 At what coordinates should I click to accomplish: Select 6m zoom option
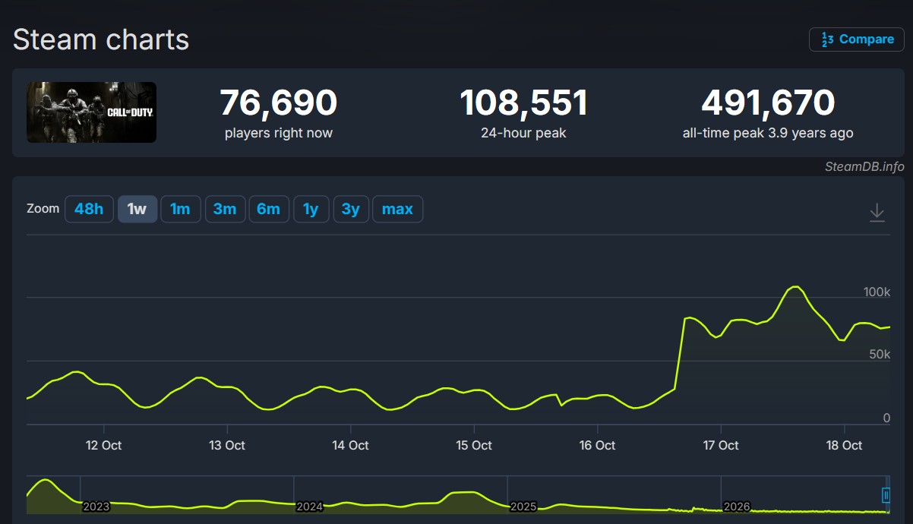coord(269,209)
